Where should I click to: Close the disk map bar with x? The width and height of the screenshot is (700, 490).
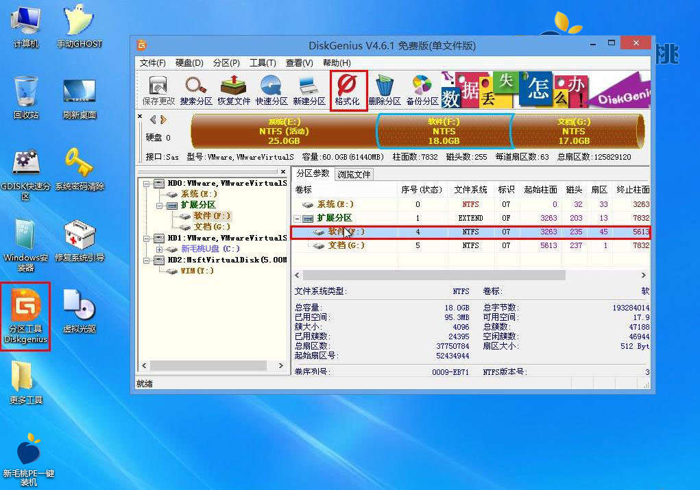(140, 116)
